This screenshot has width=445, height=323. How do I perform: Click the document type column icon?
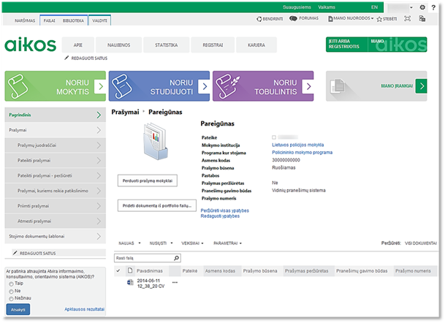(130, 270)
